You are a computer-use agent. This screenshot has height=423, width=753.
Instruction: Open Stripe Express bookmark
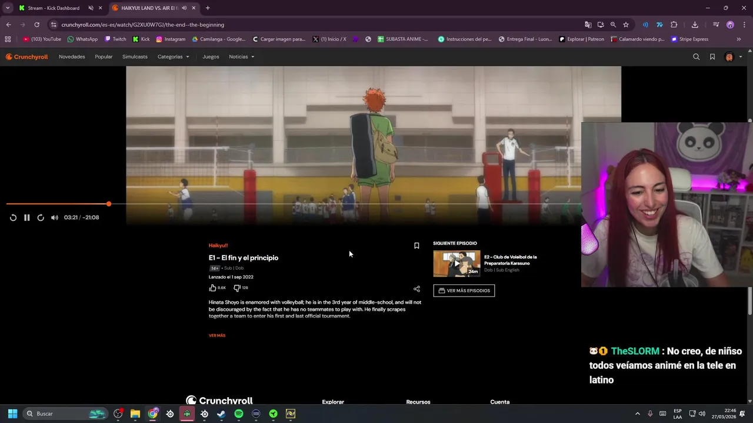689,39
